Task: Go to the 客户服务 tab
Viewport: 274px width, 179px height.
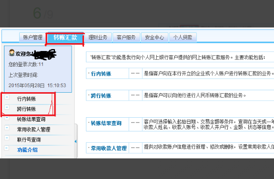Action: click(x=126, y=37)
